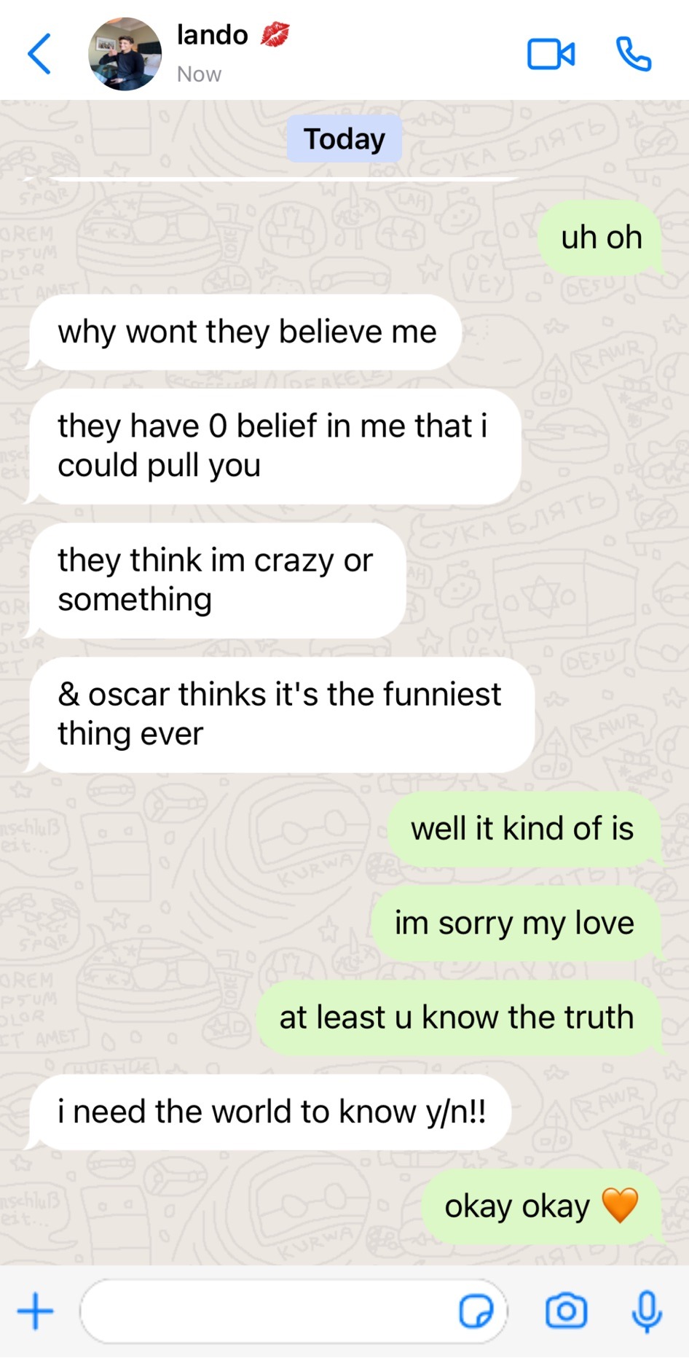Tap the microphone to record voice message
This screenshot has width=689, height=1358.
click(646, 1311)
